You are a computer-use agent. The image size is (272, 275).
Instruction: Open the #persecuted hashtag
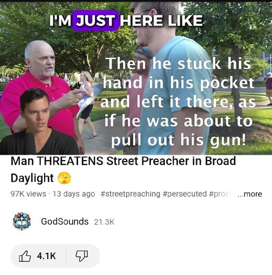point(184,194)
